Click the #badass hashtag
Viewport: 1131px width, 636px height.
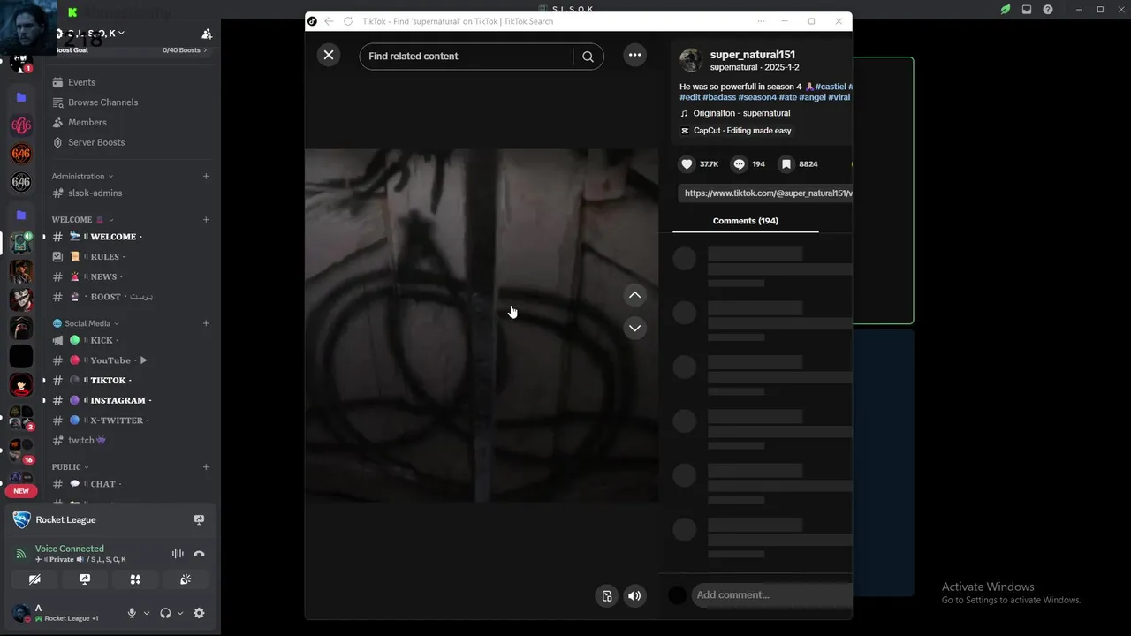point(718,97)
